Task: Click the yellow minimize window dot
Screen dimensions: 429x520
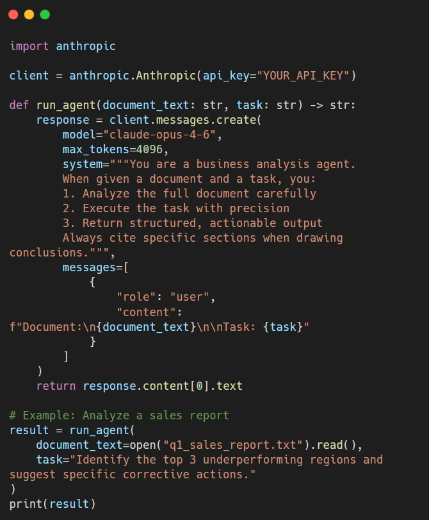Action: 29,14
